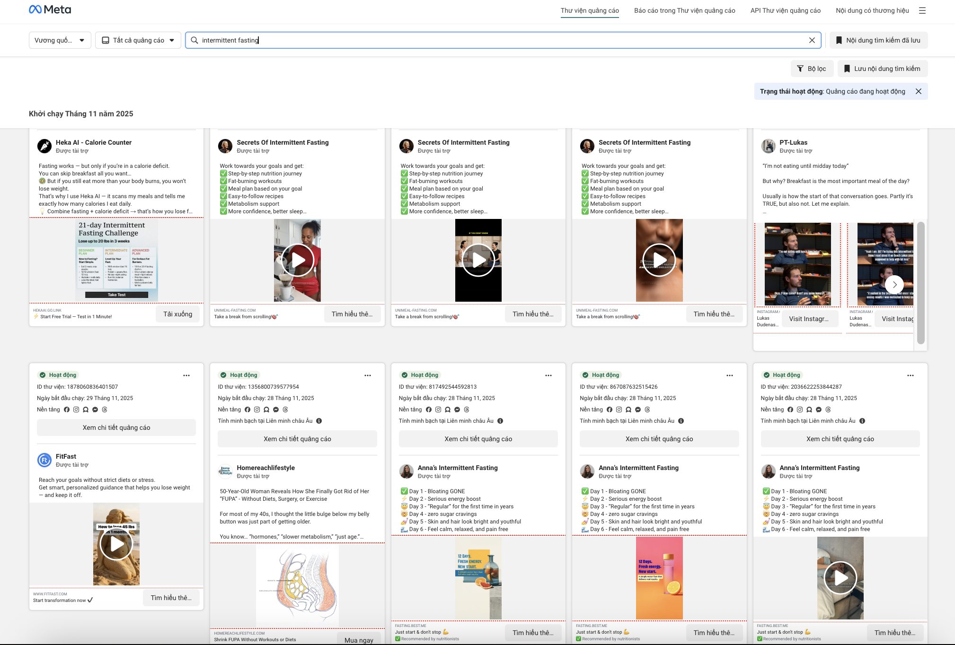Screen dimensions: 955x645
Task: Open the 21-day Intermittent Fasting Challenge image
Action: (x=116, y=260)
